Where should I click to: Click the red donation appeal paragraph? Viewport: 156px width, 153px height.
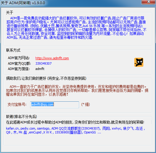(77, 90)
